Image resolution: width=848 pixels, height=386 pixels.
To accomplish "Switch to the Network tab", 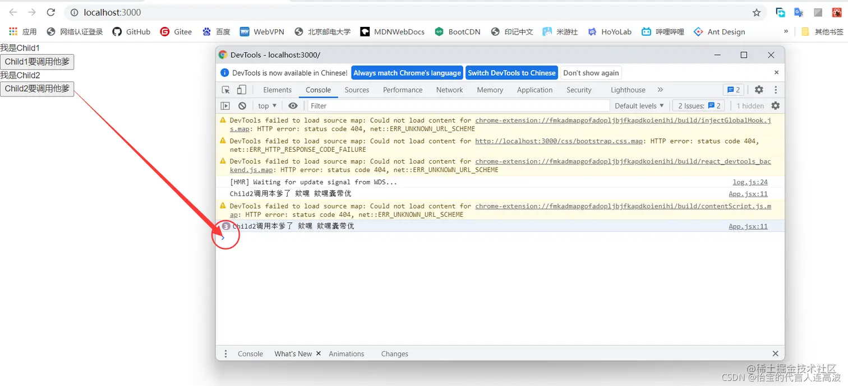I will (450, 90).
